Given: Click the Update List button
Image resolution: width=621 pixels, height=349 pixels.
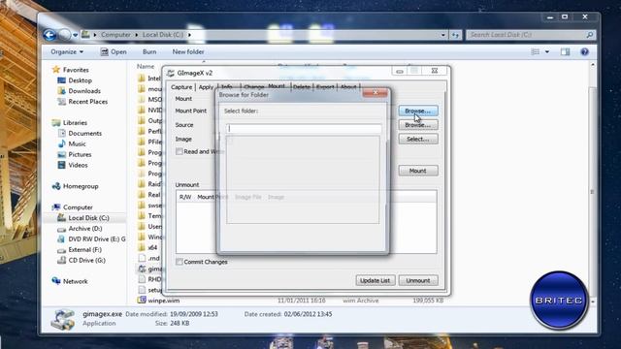Looking at the screenshot, I should (x=375, y=280).
